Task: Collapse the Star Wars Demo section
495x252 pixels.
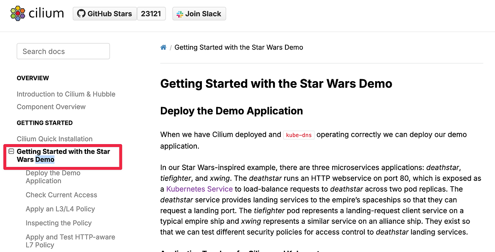Action: 11,152
